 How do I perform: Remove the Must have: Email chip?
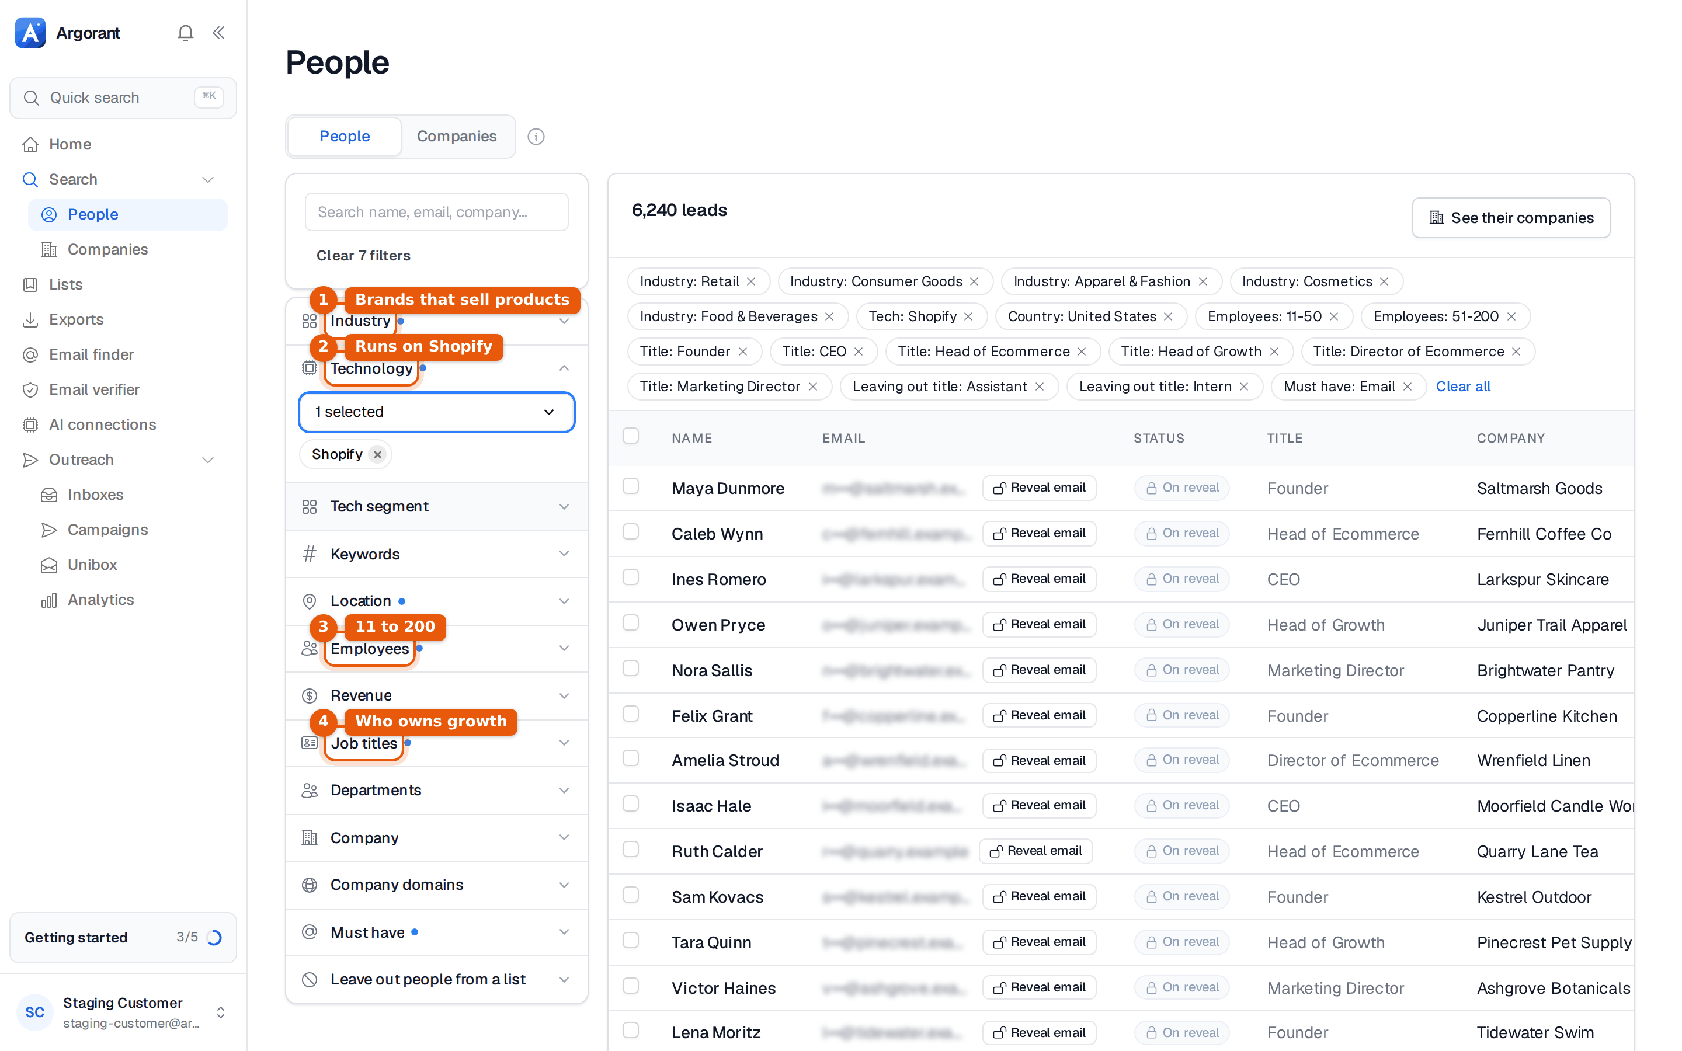tap(1408, 387)
